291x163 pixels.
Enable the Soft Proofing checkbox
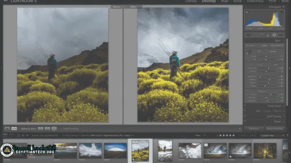(x=61, y=128)
